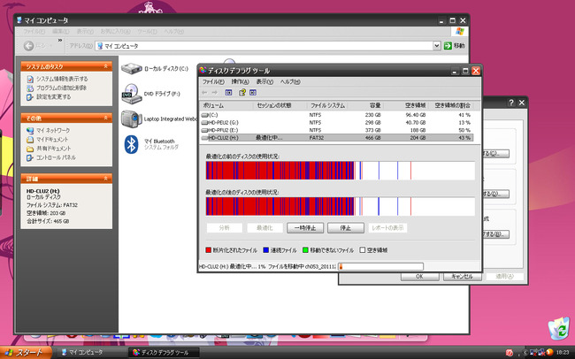Click the white free space legend swatch
The image size is (575, 359).
point(363,250)
